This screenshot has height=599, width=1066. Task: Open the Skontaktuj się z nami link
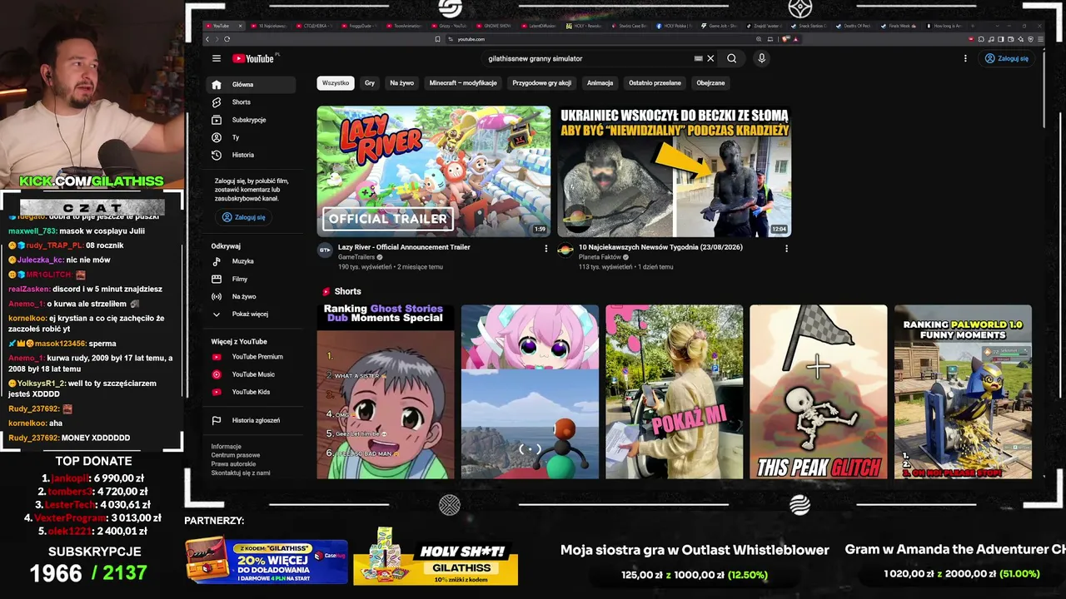pos(241,473)
